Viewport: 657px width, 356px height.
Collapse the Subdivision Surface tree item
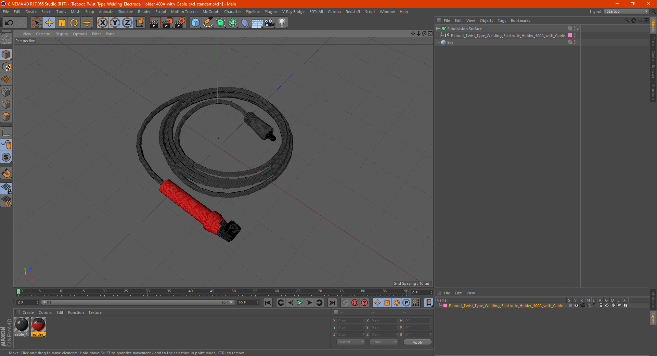pos(438,29)
